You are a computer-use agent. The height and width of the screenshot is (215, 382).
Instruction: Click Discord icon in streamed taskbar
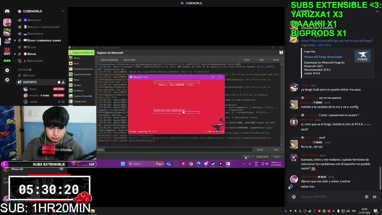206,164
